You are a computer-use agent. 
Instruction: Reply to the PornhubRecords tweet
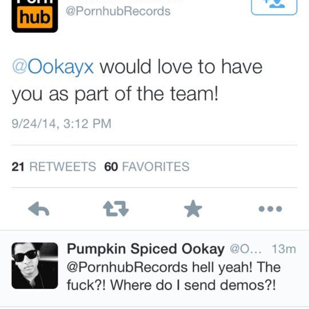(x=39, y=209)
